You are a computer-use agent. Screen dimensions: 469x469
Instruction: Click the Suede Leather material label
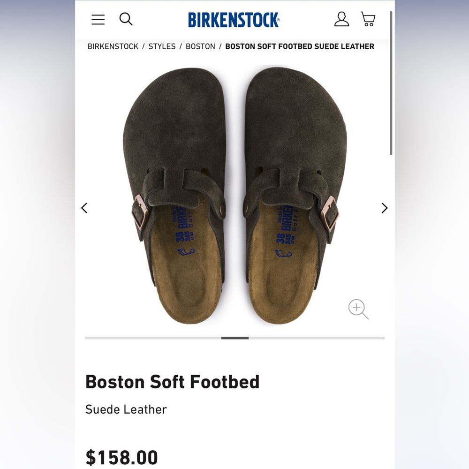pyautogui.click(x=126, y=409)
